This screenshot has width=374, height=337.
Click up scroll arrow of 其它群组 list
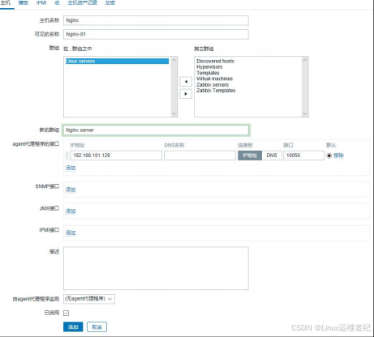pos(305,60)
